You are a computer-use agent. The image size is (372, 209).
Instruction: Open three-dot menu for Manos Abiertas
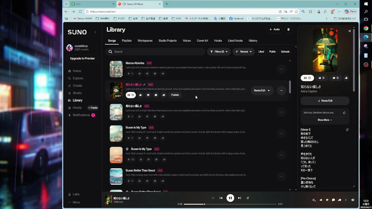[x=281, y=69]
